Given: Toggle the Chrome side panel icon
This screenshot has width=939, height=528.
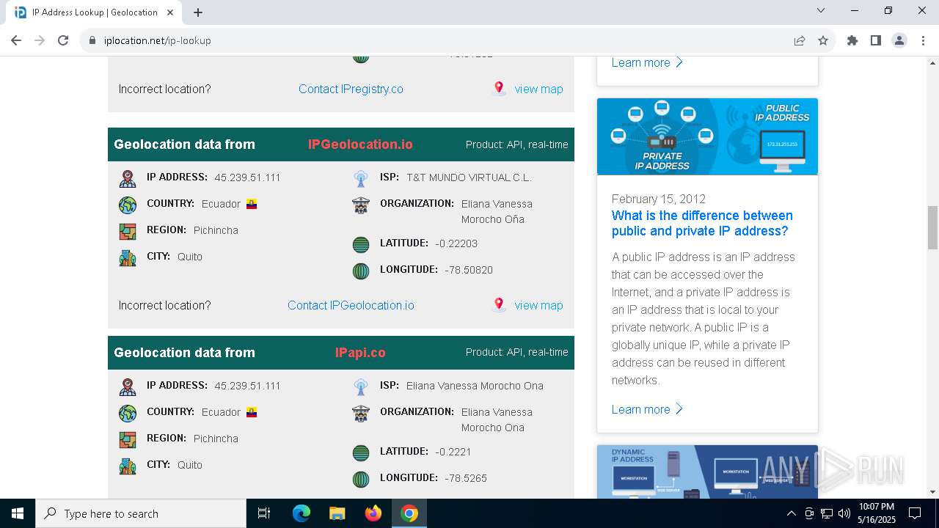Looking at the screenshot, I should (876, 40).
